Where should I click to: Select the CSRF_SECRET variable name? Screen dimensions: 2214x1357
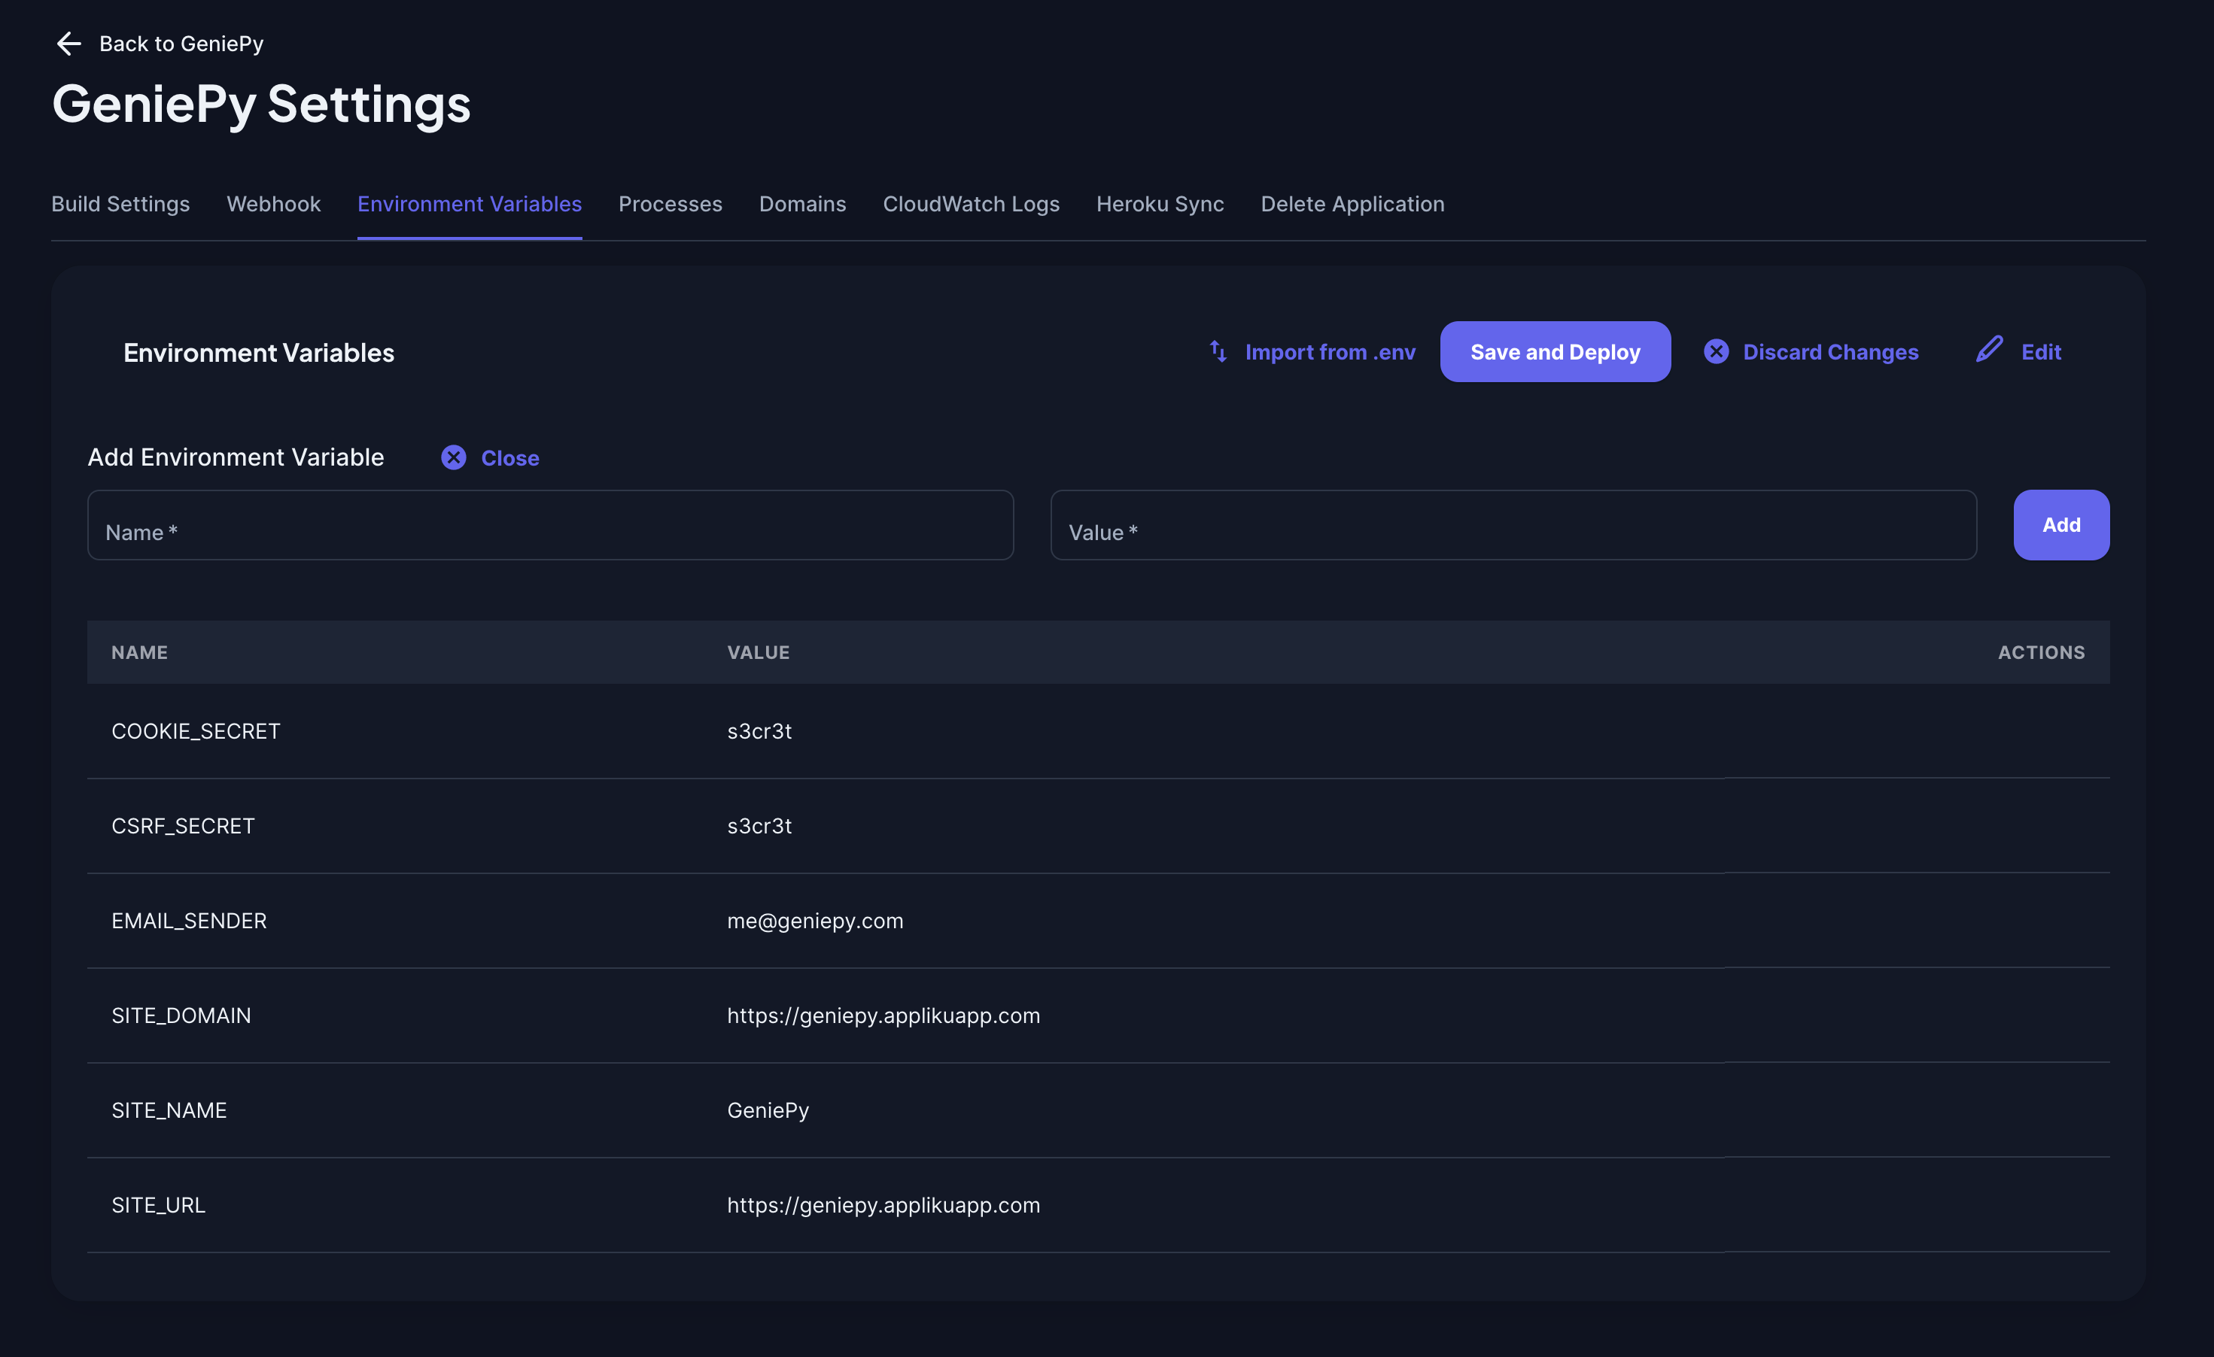(184, 826)
